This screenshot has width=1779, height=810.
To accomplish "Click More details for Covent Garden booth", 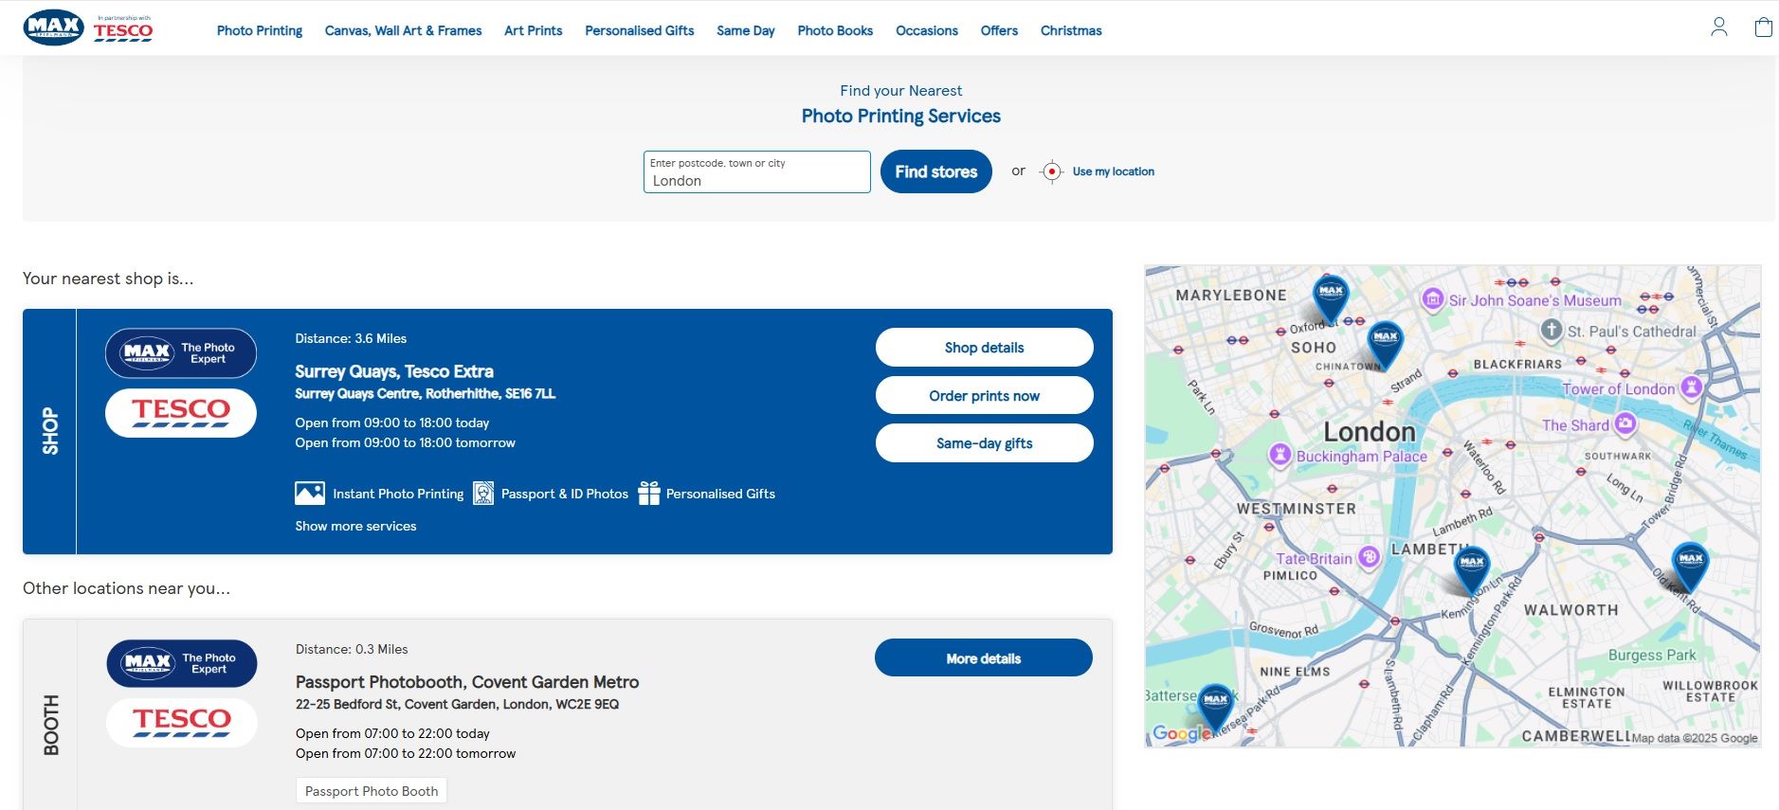I will 983,658.
